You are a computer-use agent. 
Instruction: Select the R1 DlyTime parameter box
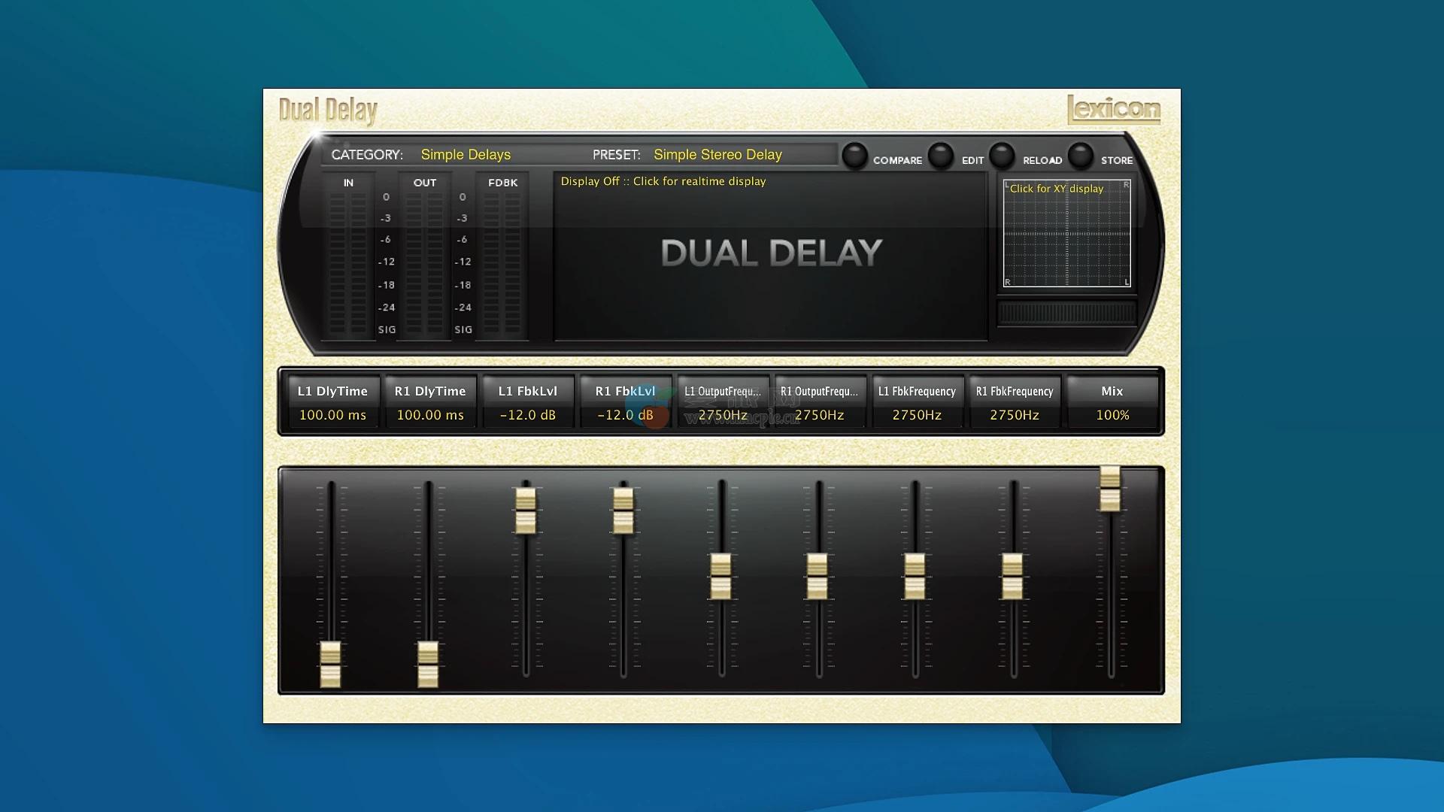point(430,402)
